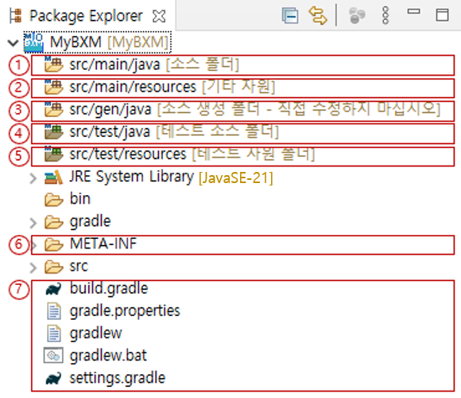Open the View Menu three-dots icon

coord(385,15)
